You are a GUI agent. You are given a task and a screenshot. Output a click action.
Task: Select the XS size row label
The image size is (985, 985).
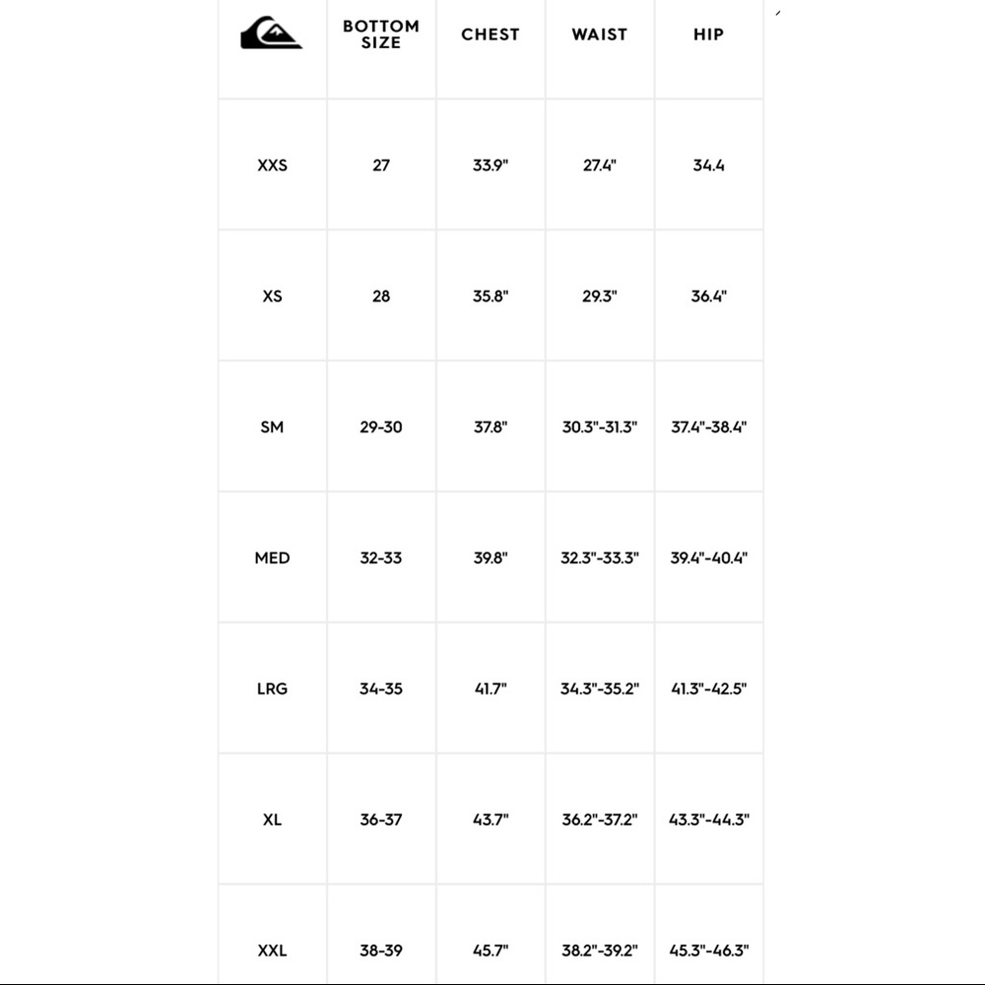272,295
